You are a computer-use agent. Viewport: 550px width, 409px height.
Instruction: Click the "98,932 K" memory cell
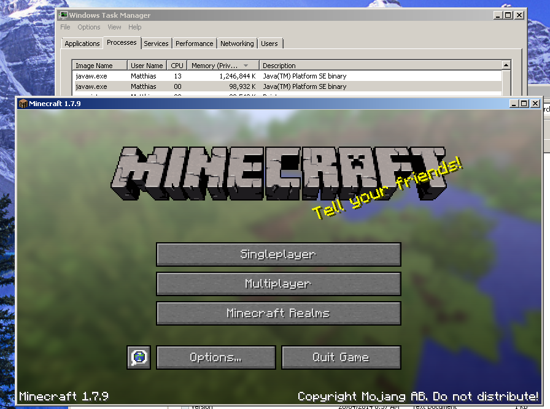(242, 86)
